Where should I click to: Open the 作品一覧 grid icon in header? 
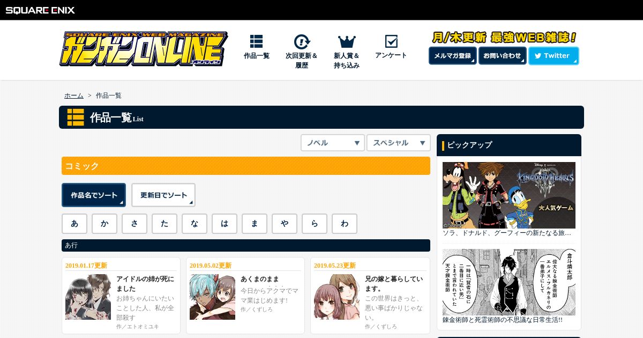coord(257,42)
